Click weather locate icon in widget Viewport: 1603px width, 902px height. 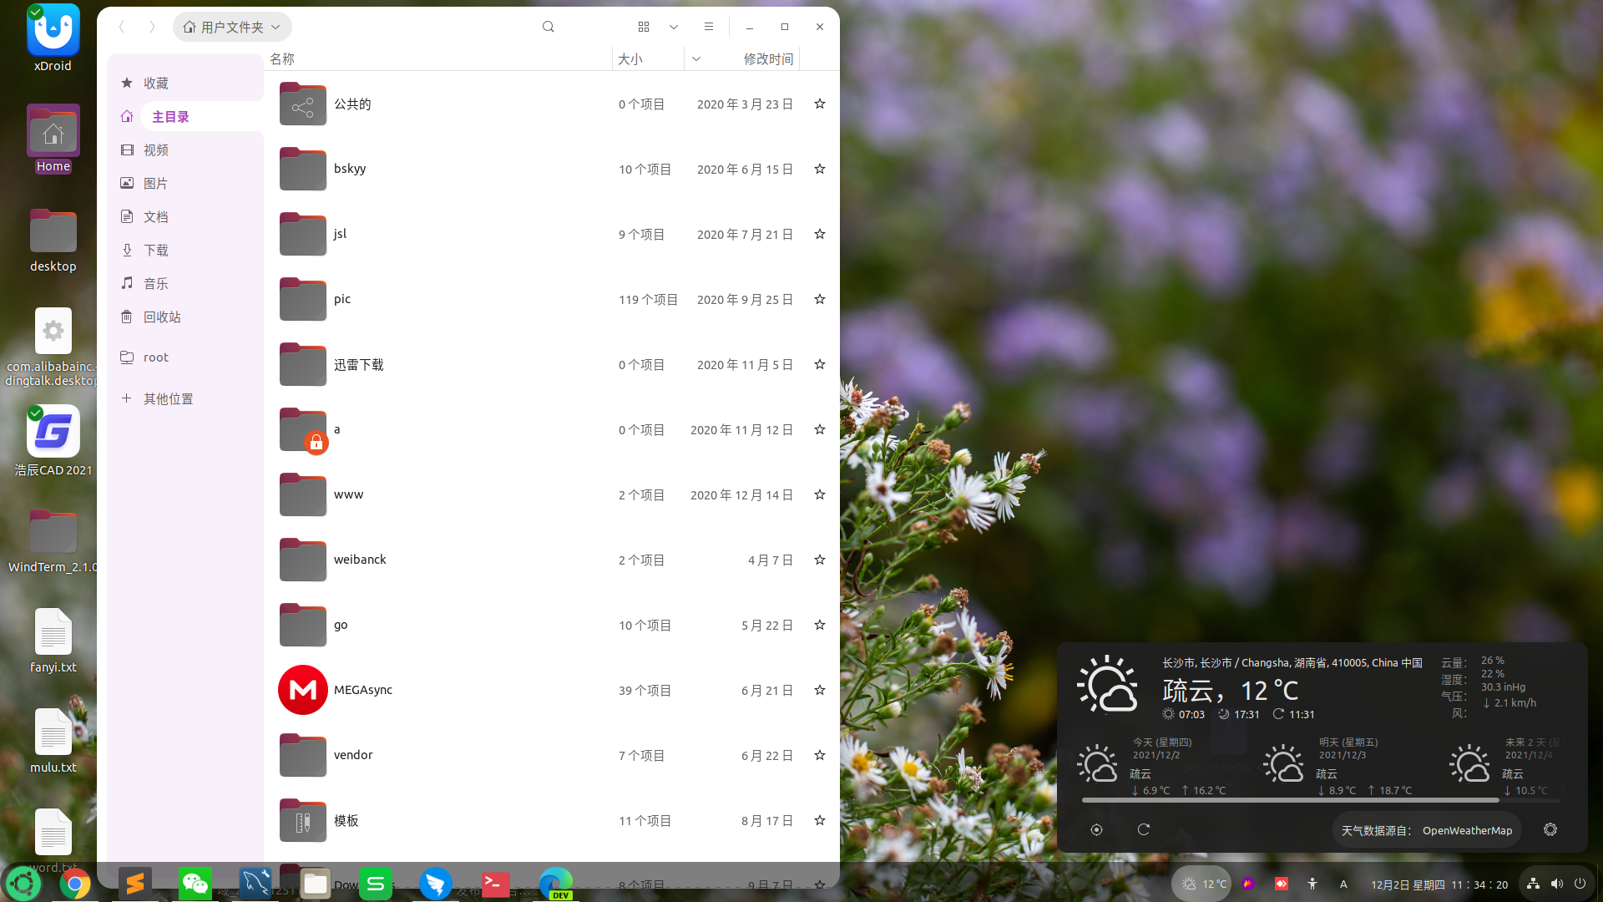point(1096,829)
